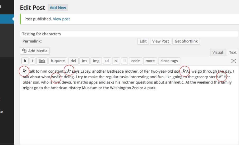The width and height of the screenshot is (239, 145).
Task: Click the del strikethrough button
Action: pos(73,61)
